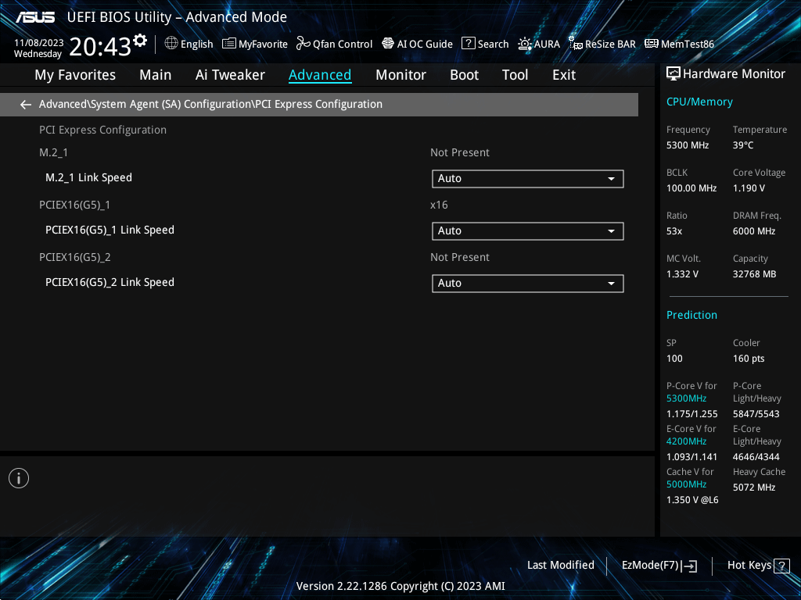Click the EzMode exit arrow icon
Screen dimensions: 801x600
click(x=690, y=566)
